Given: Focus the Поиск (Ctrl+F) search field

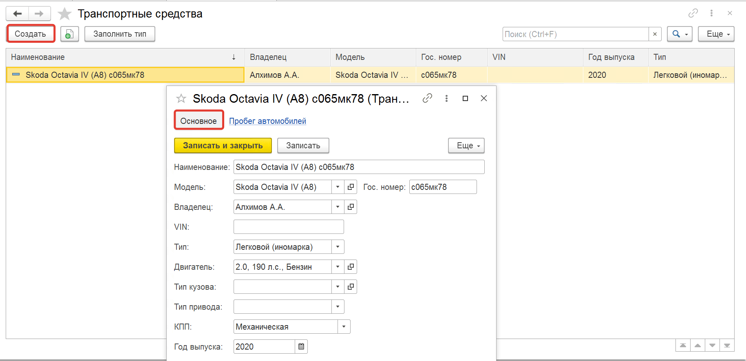Looking at the screenshot, I should coord(576,34).
